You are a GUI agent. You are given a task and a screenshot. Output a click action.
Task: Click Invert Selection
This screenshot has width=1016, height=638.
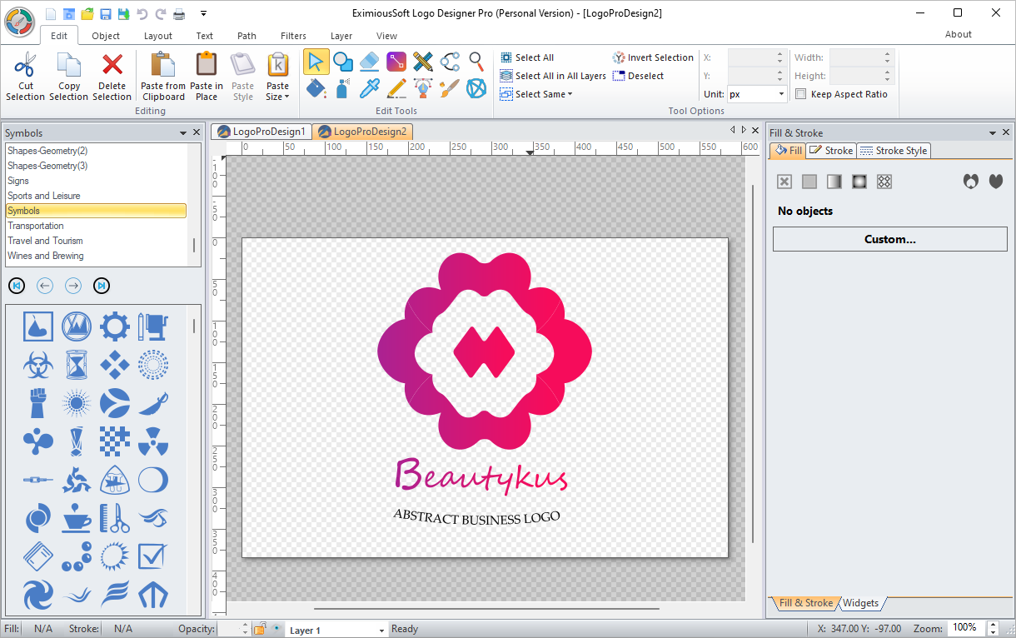click(653, 57)
